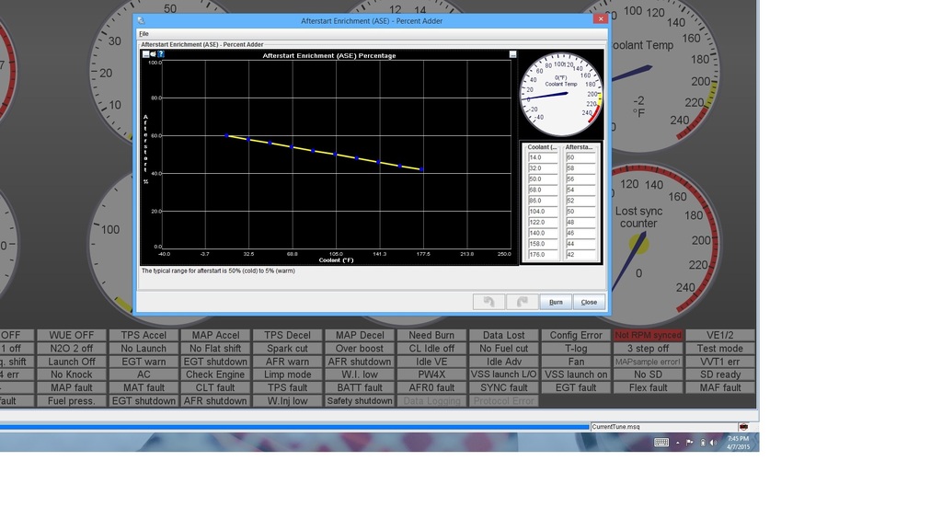This screenshot has width=942, height=530.
Task: Click the Action Center flag icon
Action: click(690, 443)
